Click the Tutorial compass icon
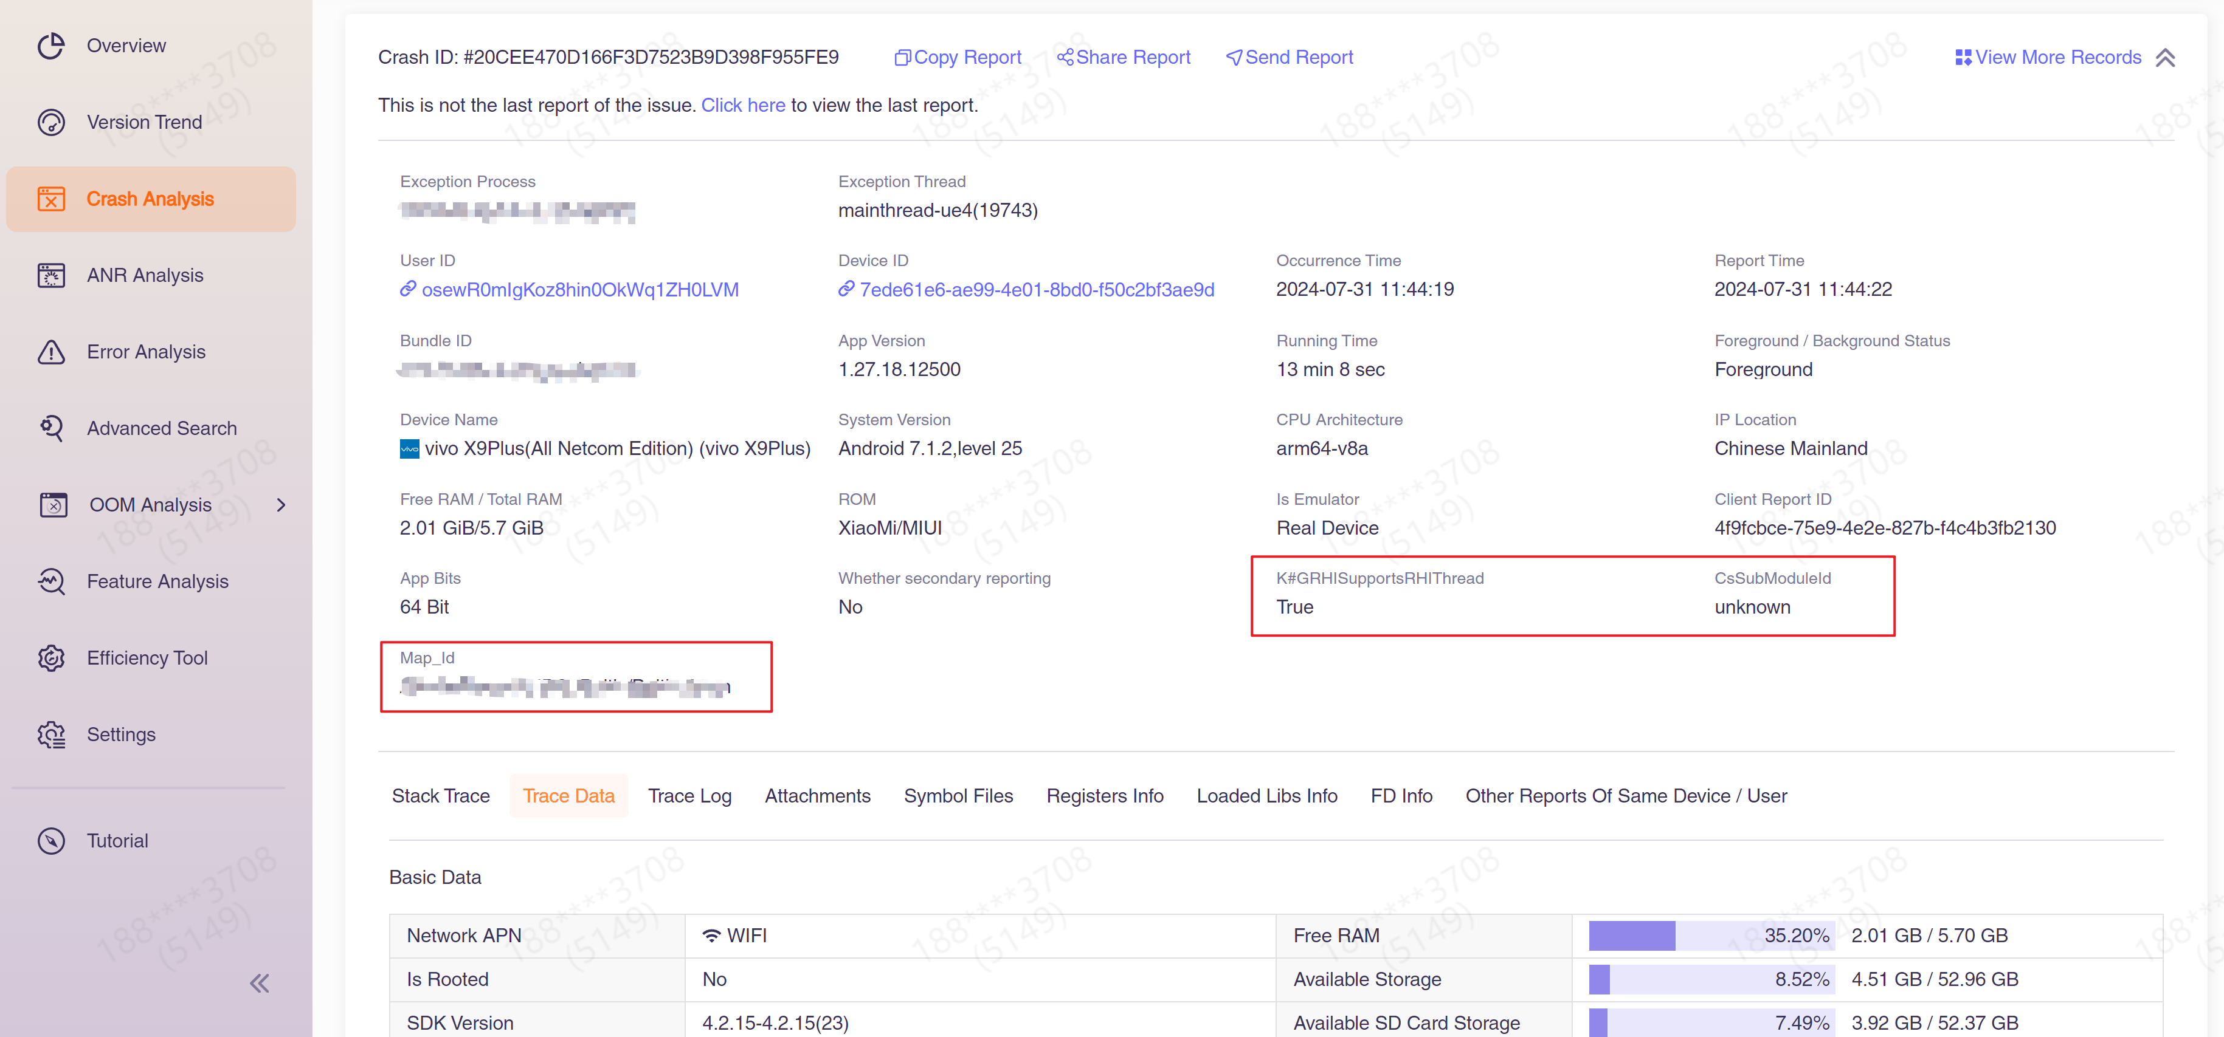 51,841
